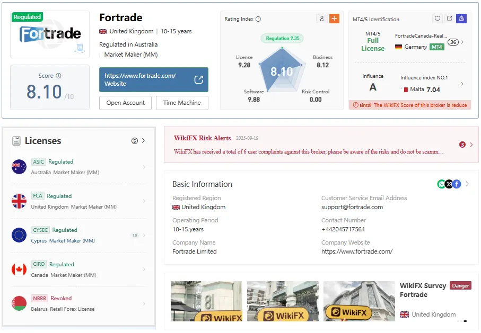Click the support@fortrade.com email address
The height and width of the screenshot is (333, 481).
352,207
